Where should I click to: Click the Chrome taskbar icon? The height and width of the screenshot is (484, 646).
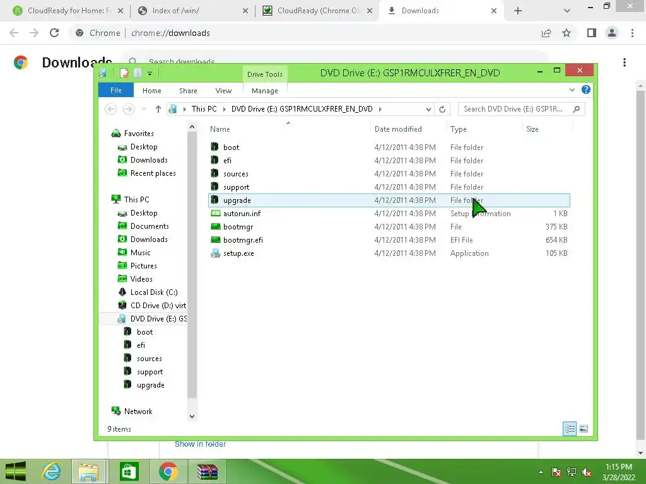(x=168, y=471)
